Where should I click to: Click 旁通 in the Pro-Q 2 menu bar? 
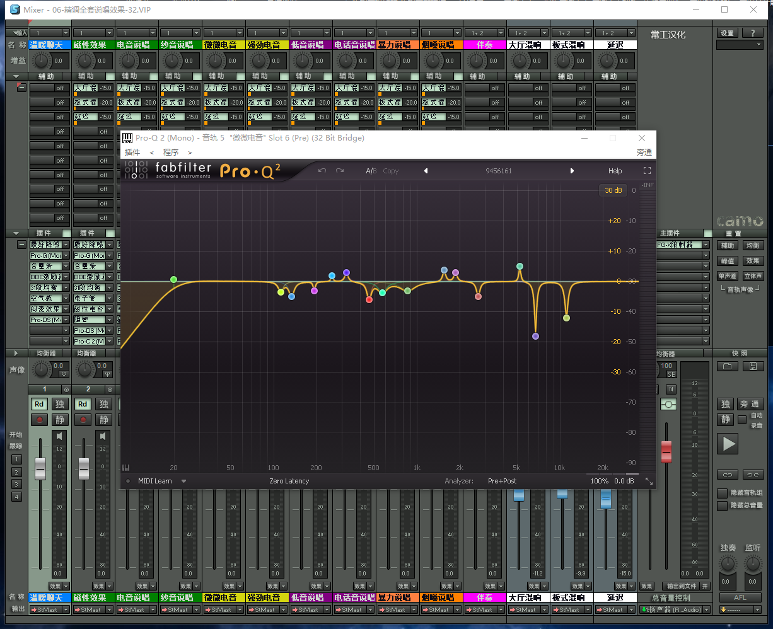(x=644, y=152)
